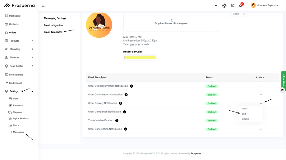Collapse the sidebar using the menu icon
Viewport: 286px width, 160px height.
(43, 6)
